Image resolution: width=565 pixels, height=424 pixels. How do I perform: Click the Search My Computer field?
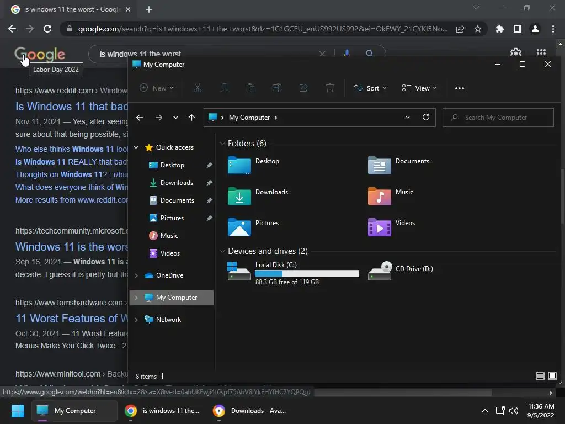(x=498, y=118)
